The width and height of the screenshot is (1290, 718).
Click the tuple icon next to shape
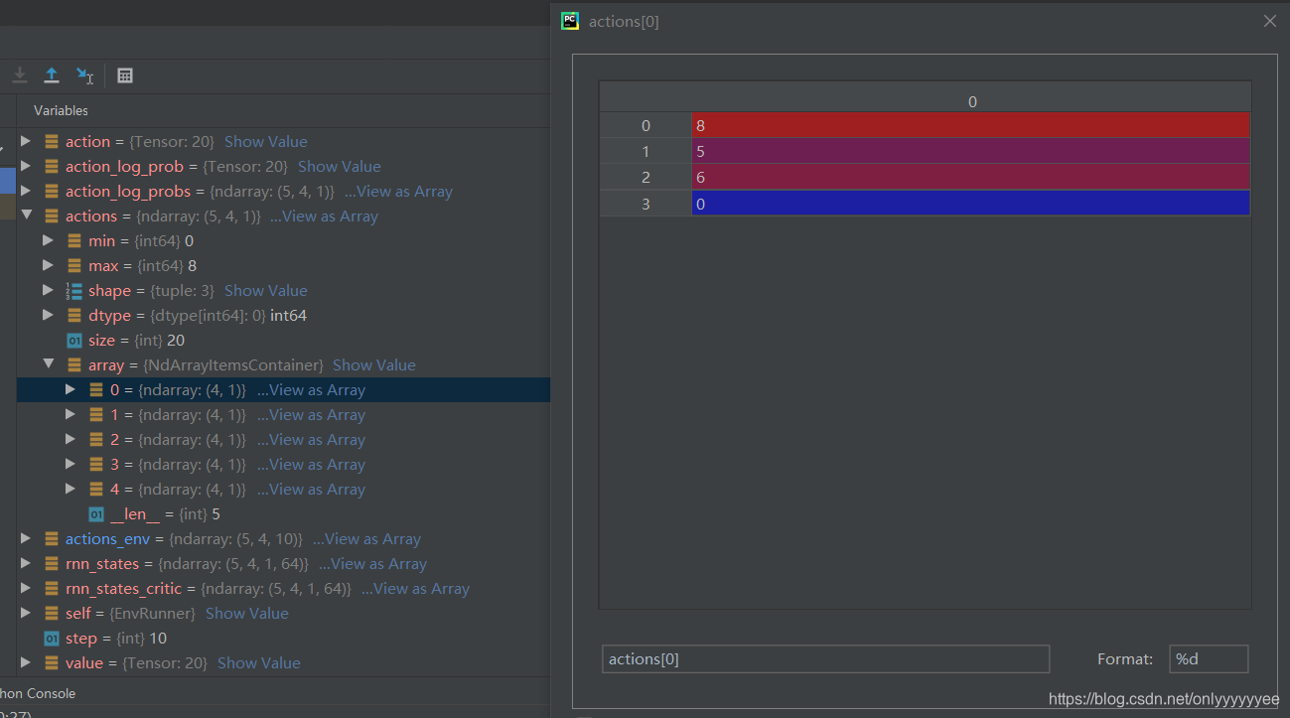(74, 291)
